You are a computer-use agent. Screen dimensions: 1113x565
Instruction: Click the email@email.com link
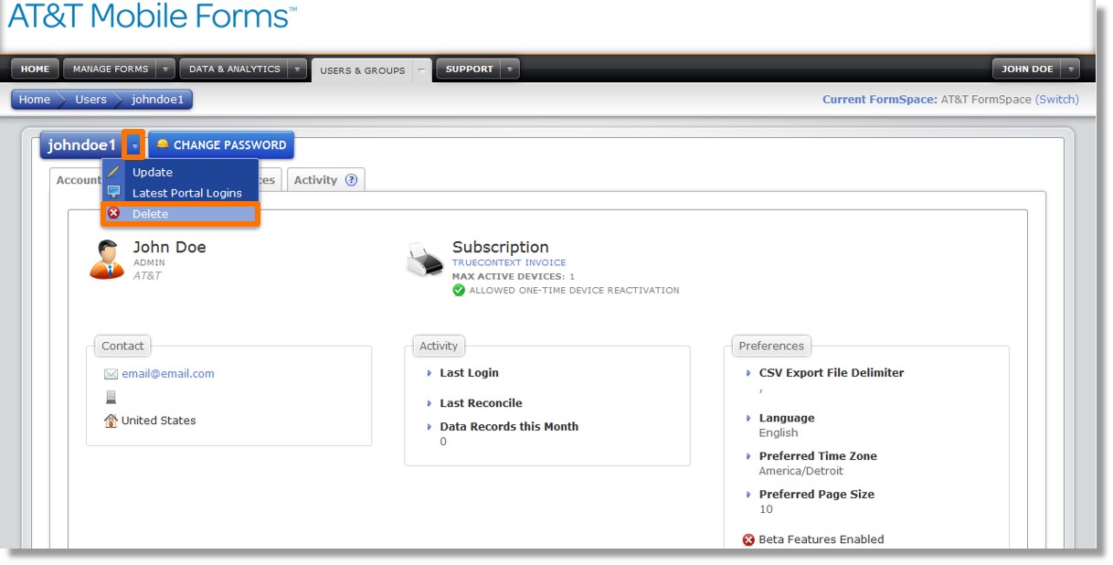coord(168,374)
